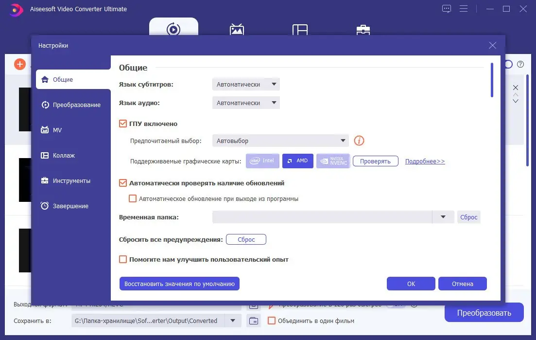Select the Коллаж settings tab
The height and width of the screenshot is (340, 536).
click(73, 155)
